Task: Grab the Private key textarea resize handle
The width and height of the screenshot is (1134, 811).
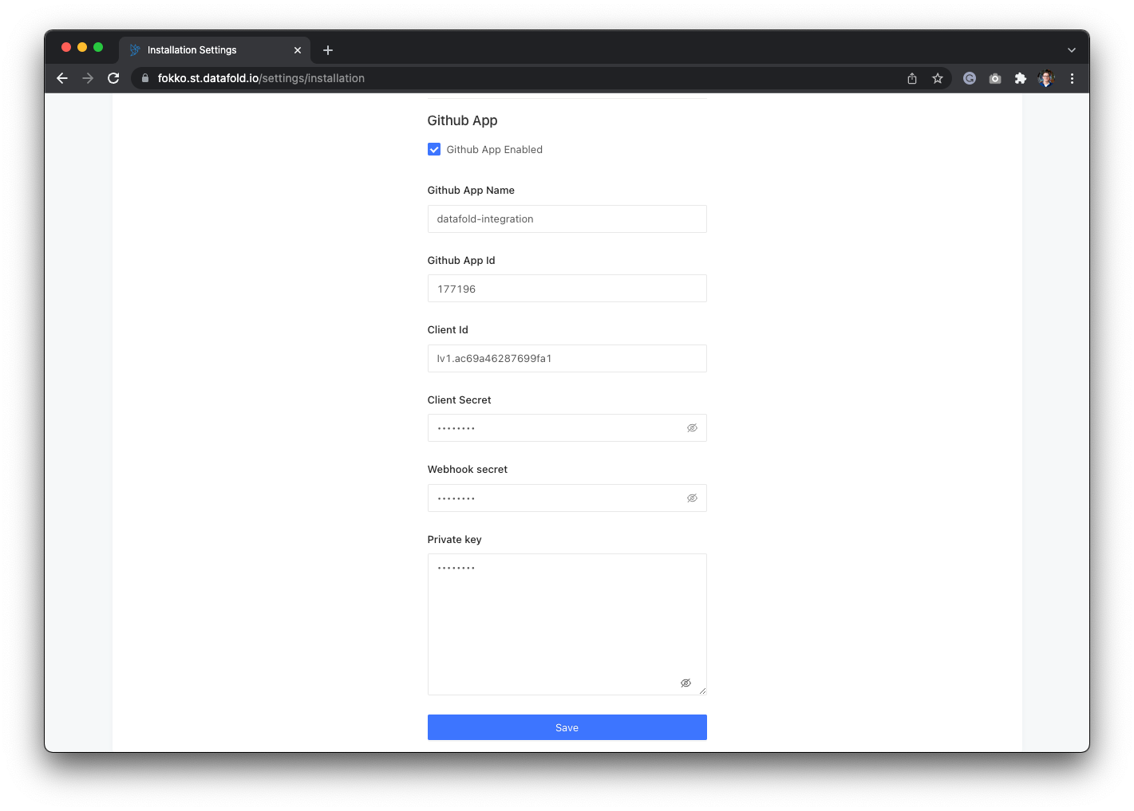Action: (702, 691)
